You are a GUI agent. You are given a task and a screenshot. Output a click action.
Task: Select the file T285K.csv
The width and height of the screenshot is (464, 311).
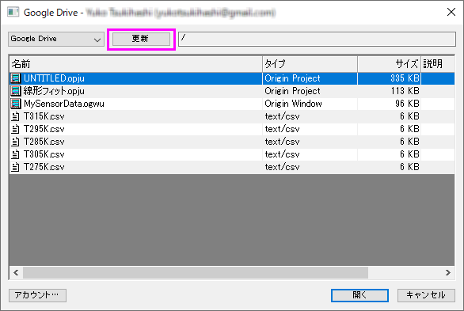tap(44, 142)
